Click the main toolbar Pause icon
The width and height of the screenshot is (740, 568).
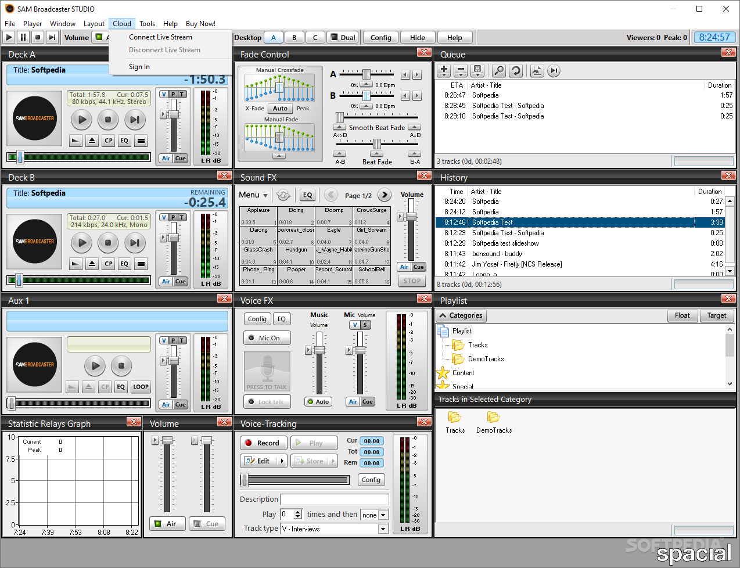point(23,37)
